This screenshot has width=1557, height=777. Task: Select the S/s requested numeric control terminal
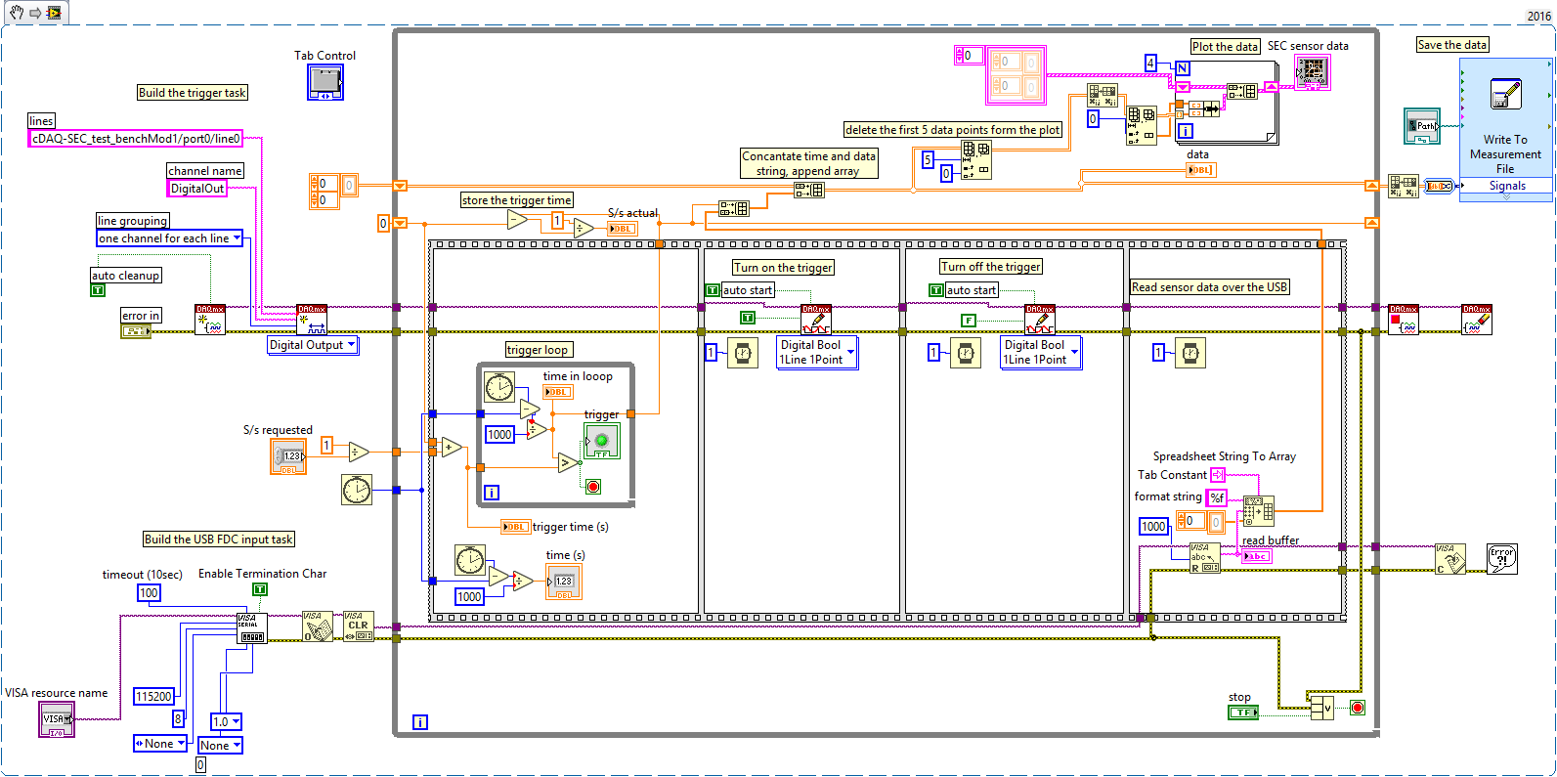(x=288, y=456)
